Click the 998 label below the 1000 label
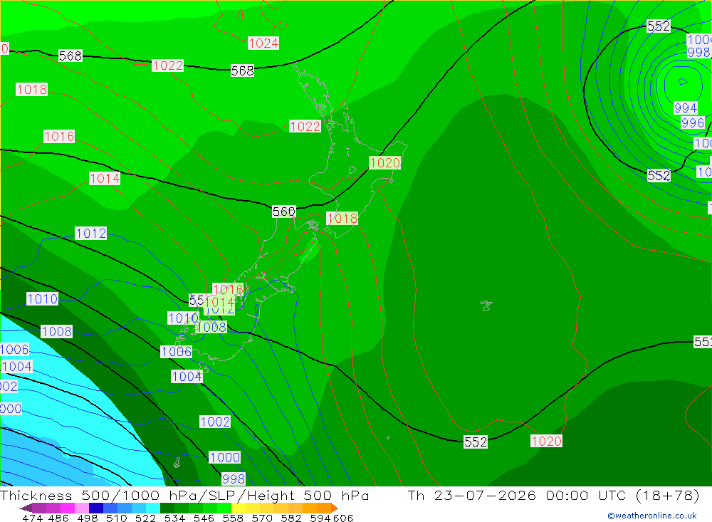712x522 pixels. click(x=234, y=479)
